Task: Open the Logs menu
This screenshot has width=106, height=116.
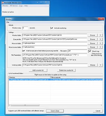Action: pyautogui.click(x=21, y=6)
